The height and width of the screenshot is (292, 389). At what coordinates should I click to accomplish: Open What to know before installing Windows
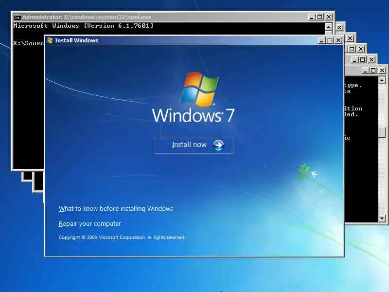pyautogui.click(x=116, y=209)
